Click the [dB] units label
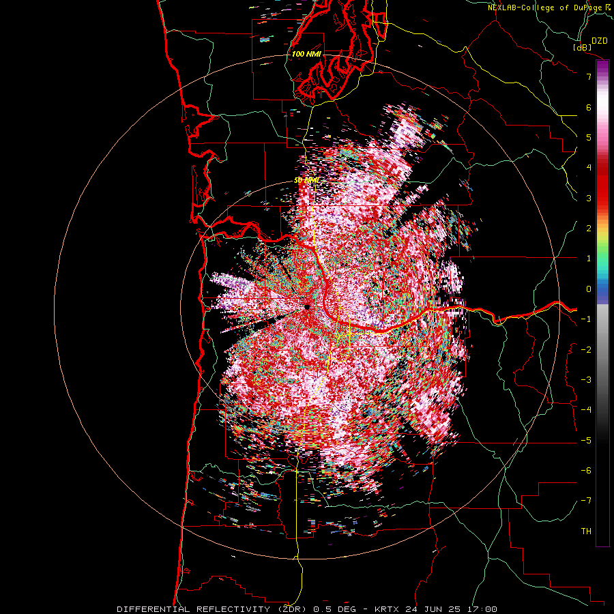Viewport: 614px width, 614px height. [x=583, y=47]
